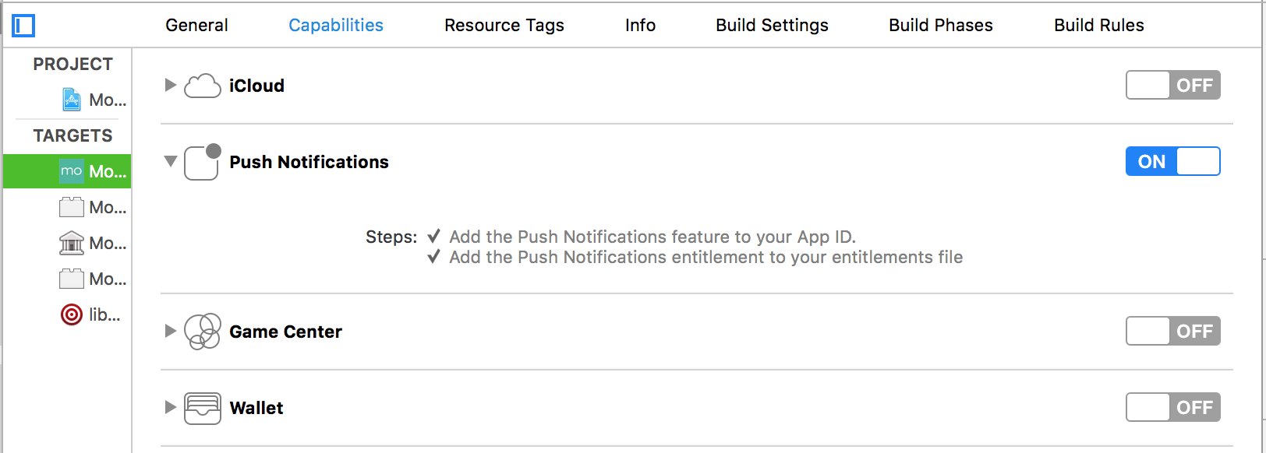Select the project blueprint file icon

point(72,100)
